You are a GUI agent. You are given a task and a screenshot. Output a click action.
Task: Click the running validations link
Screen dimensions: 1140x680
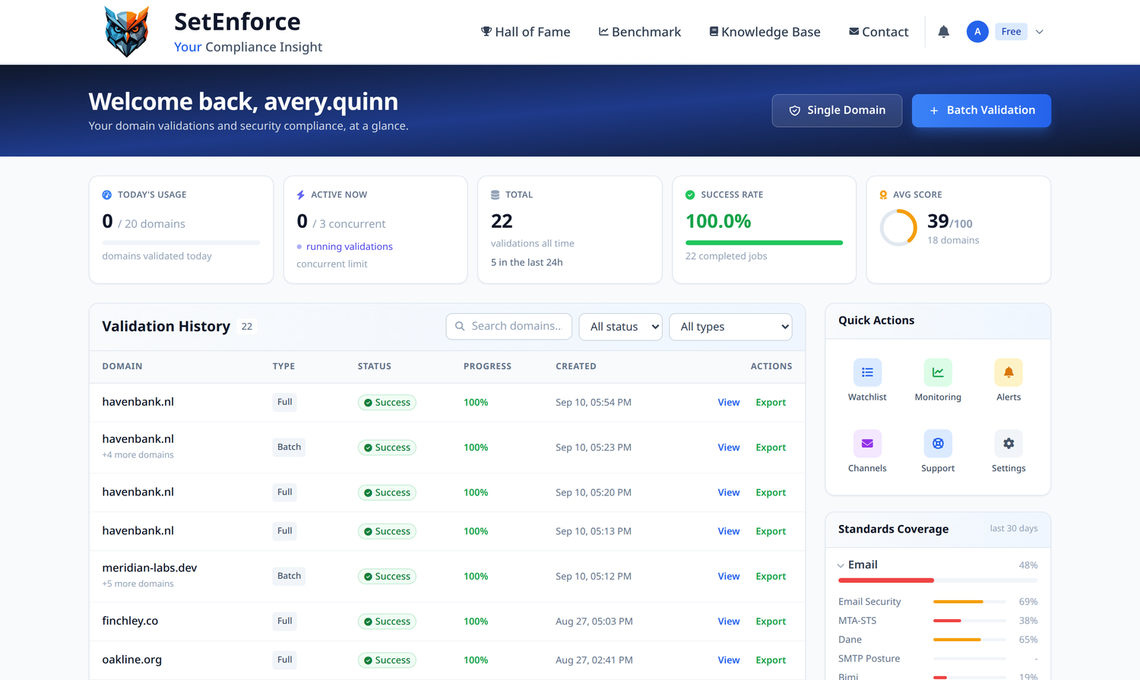tap(350, 247)
